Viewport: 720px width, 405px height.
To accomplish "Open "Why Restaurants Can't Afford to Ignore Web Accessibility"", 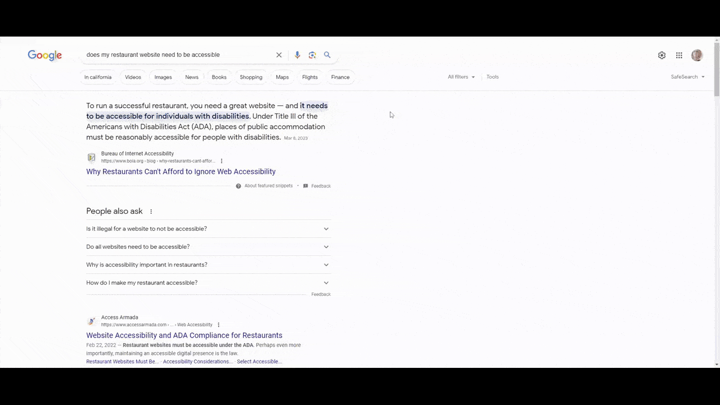I will (181, 172).
